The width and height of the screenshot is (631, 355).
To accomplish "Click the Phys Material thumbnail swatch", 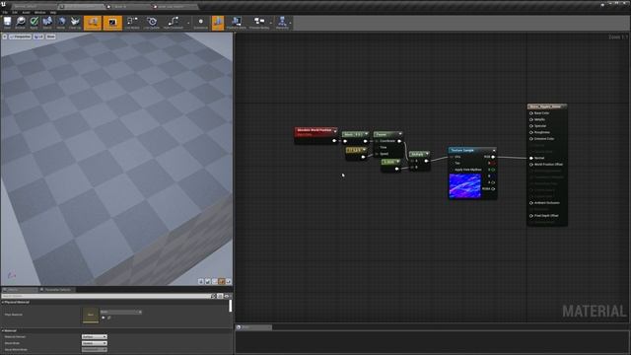I will pos(91,315).
